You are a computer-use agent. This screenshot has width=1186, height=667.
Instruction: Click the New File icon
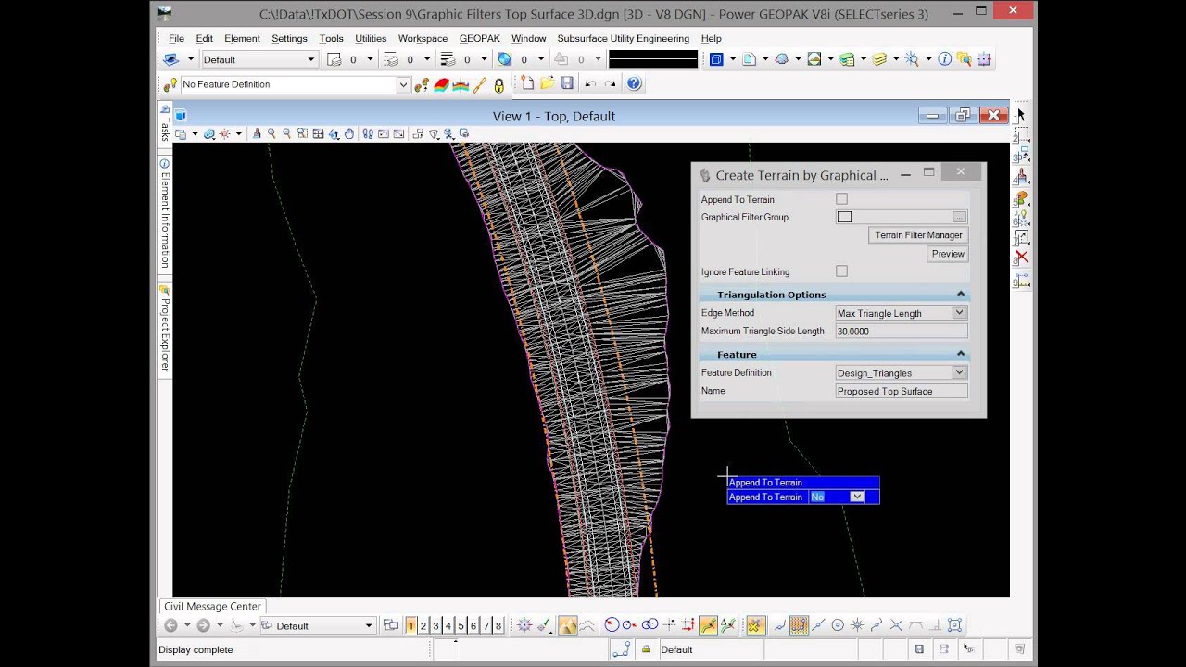pyautogui.click(x=528, y=83)
